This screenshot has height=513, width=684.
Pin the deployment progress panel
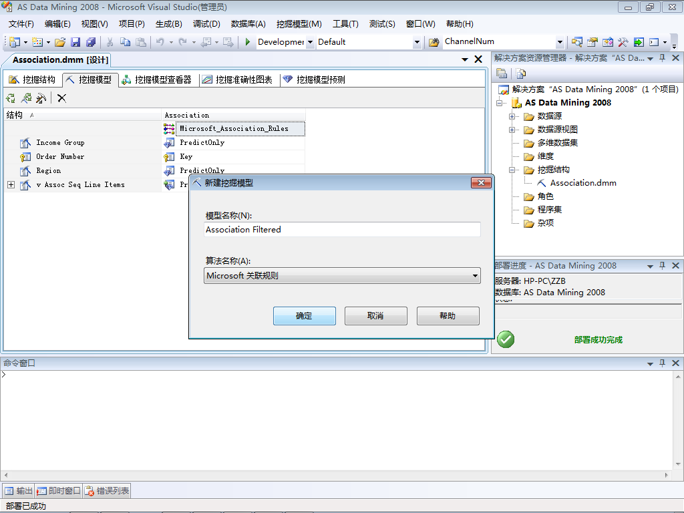click(x=662, y=265)
